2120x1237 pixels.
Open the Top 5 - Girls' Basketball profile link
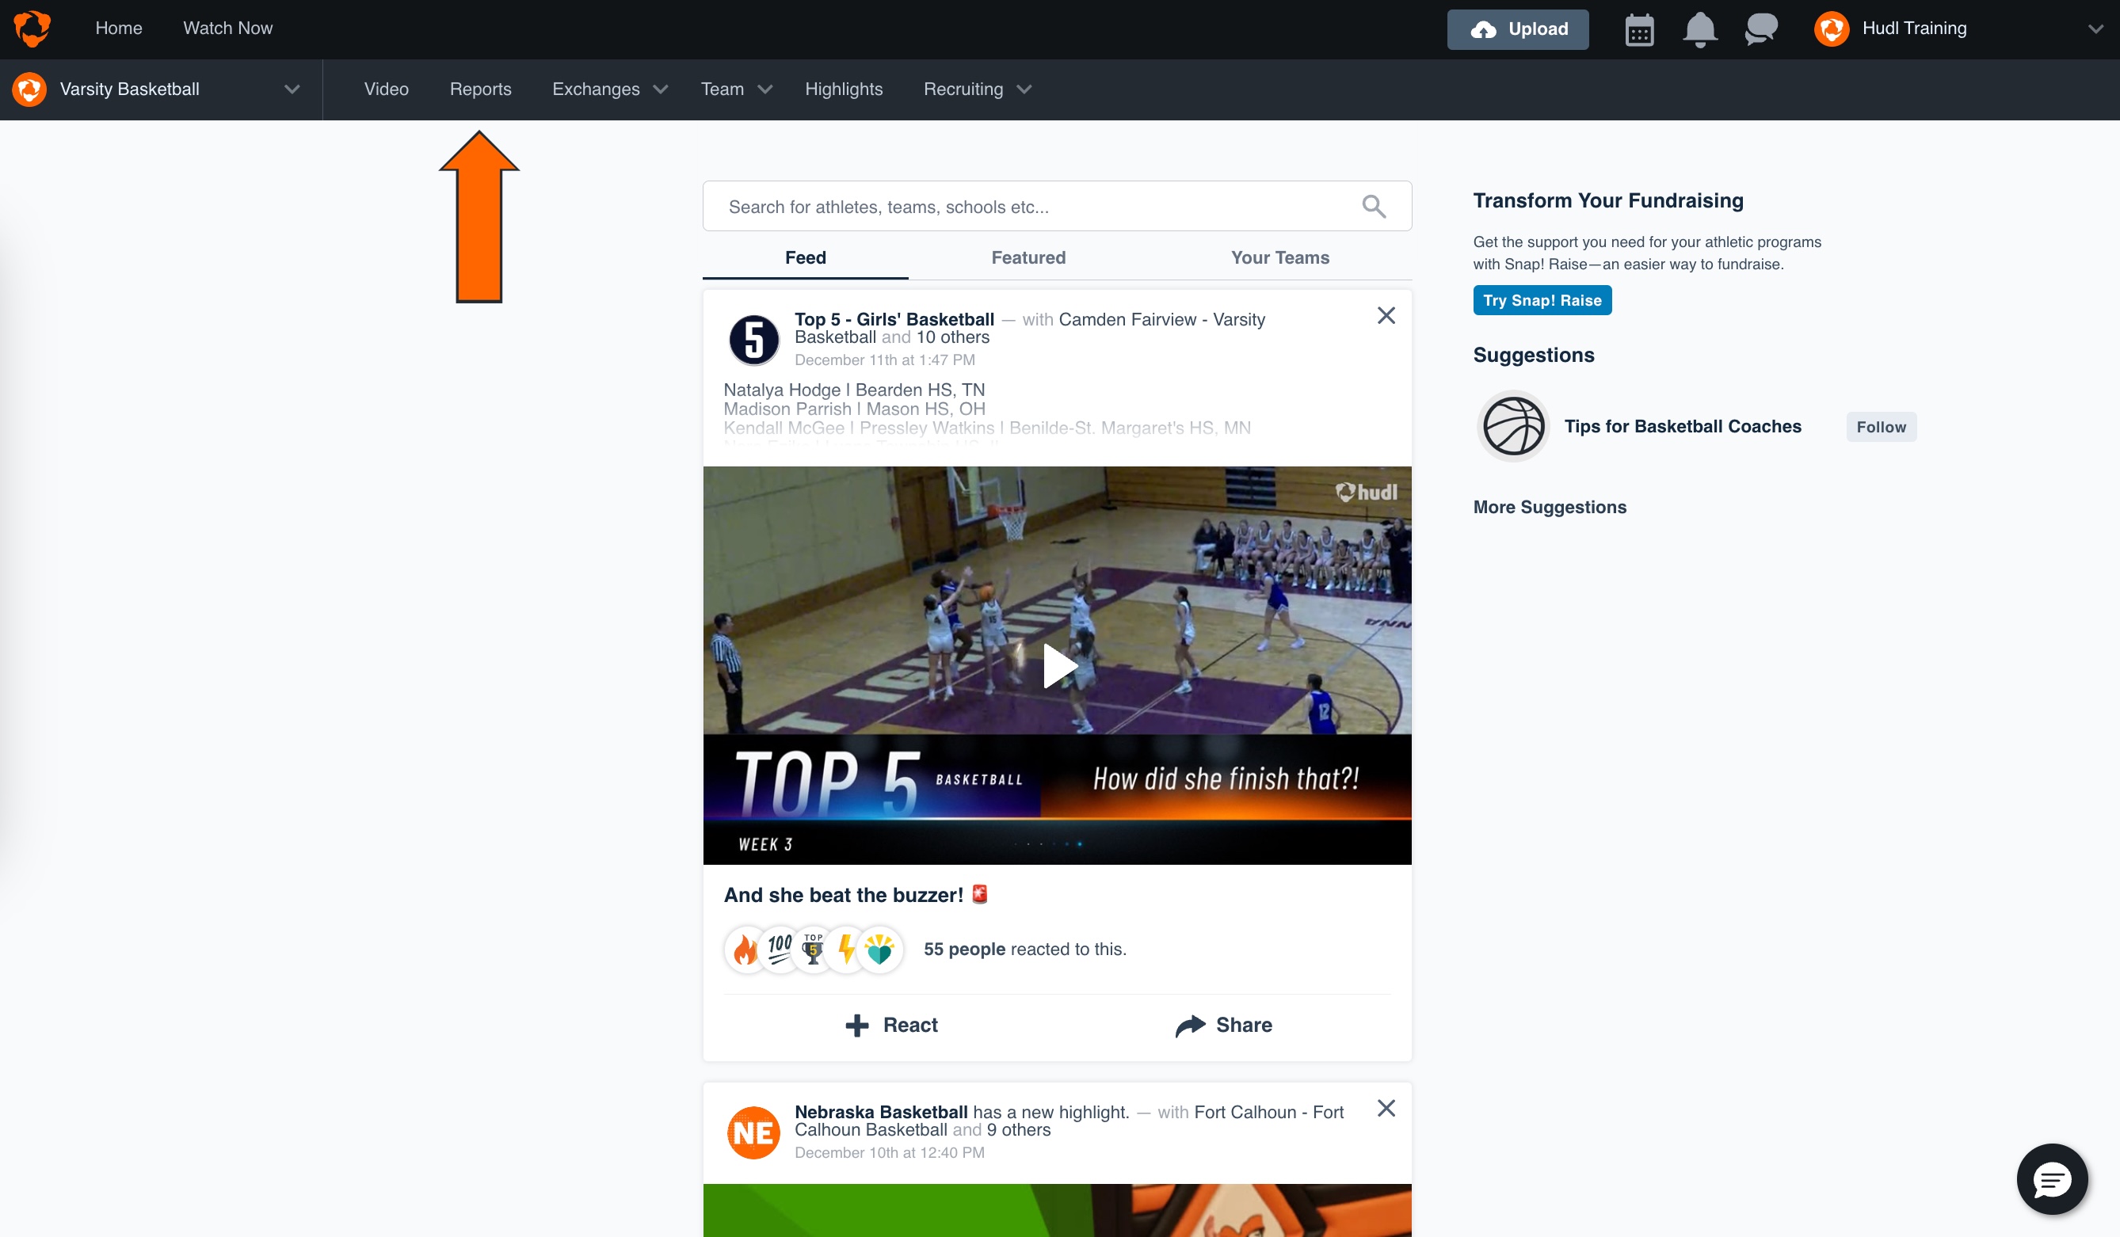894,320
